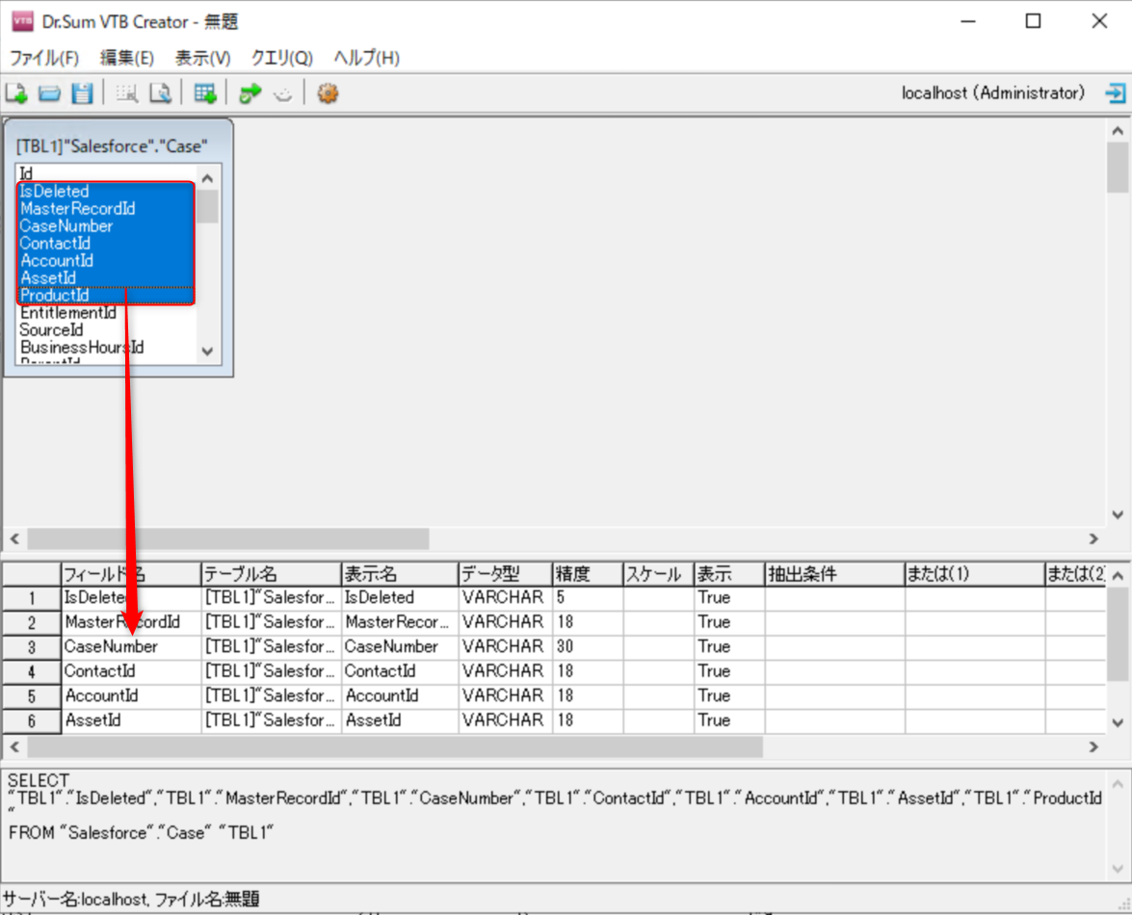The image size is (1132, 915).
Task: Click the open folder toolbar icon
Action: 49,93
